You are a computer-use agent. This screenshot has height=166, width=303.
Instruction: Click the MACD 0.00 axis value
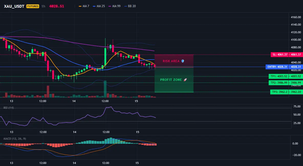[x=295, y=143]
